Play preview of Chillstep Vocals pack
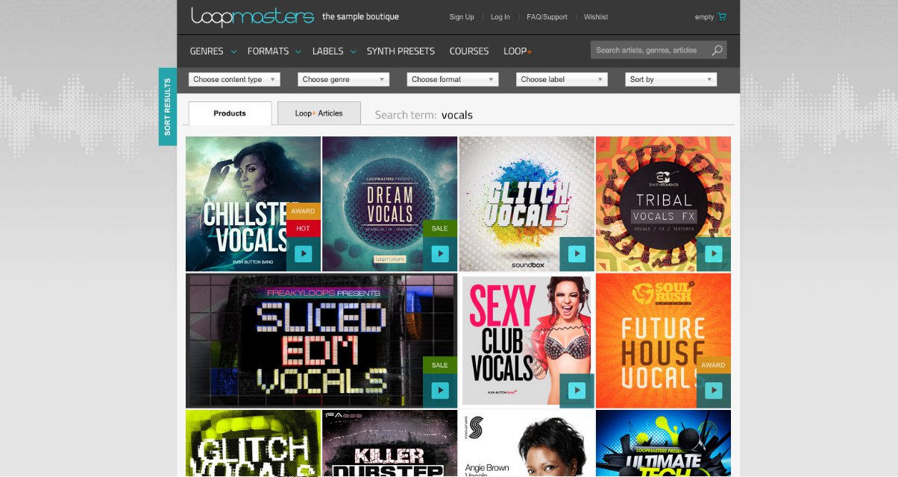The image size is (898, 477). (x=304, y=254)
